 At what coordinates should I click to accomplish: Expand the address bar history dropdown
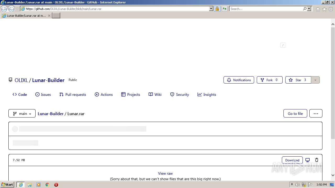point(211,9)
